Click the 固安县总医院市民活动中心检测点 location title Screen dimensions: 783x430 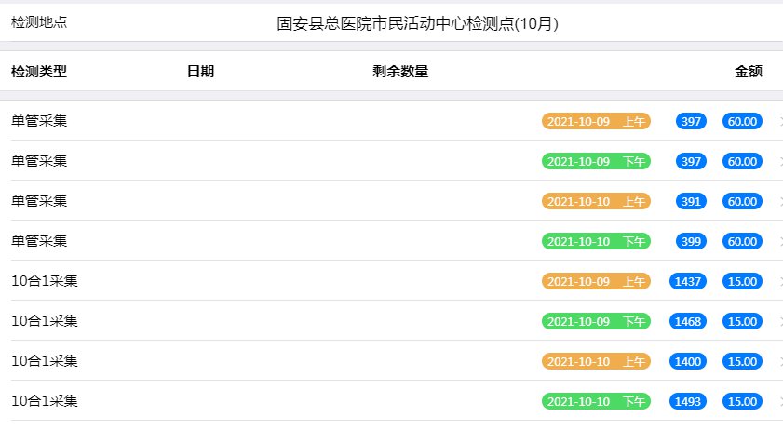tap(418, 24)
